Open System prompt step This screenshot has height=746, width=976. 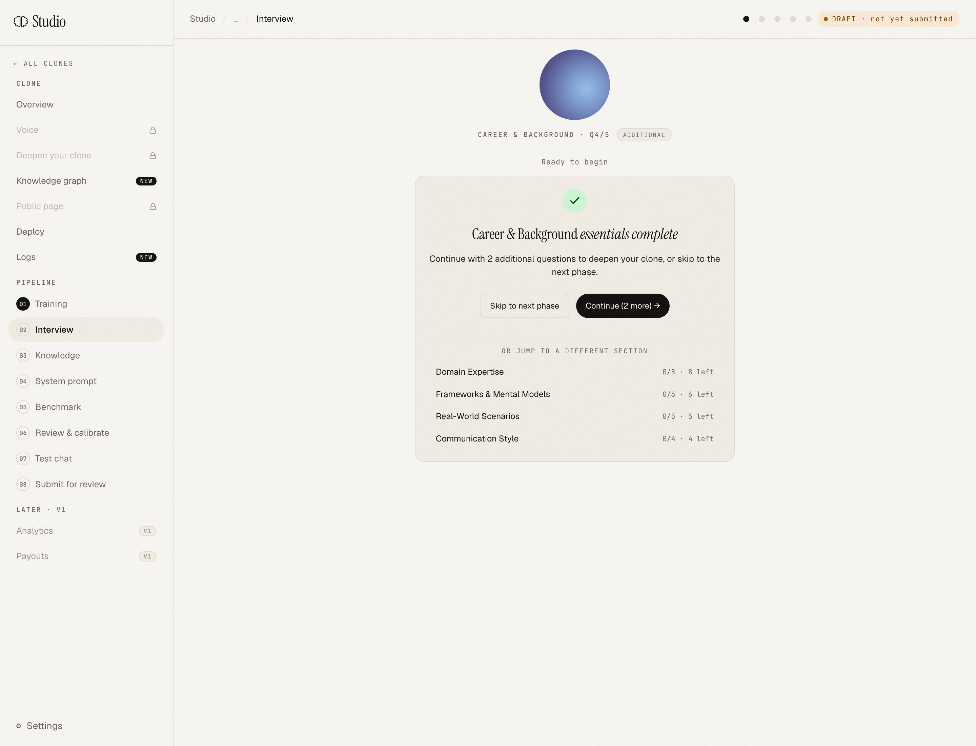pos(86,381)
